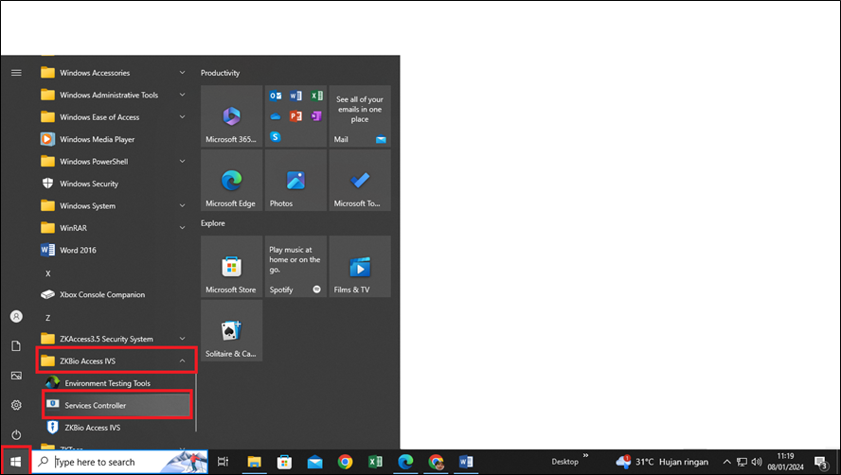This screenshot has width=841, height=475.
Task: Launch Environment Testing Tools
Action: point(107,383)
